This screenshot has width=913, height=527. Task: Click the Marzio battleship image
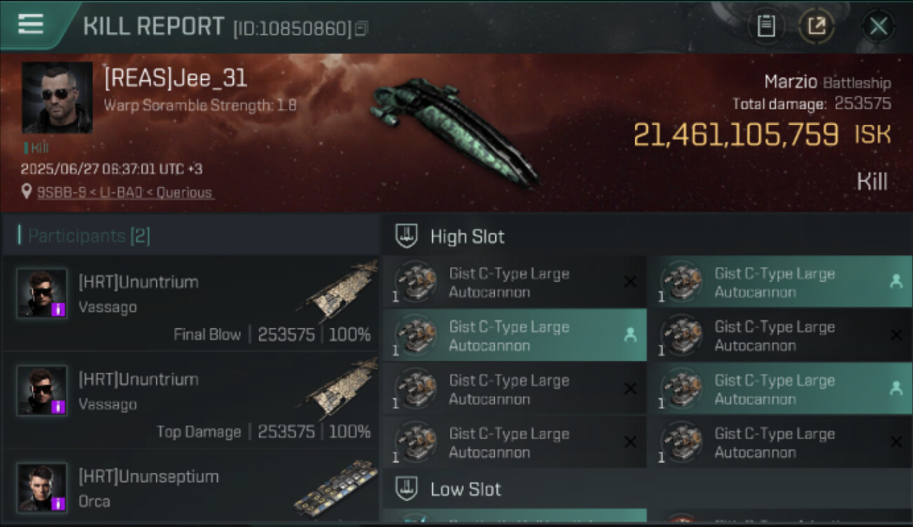click(454, 131)
